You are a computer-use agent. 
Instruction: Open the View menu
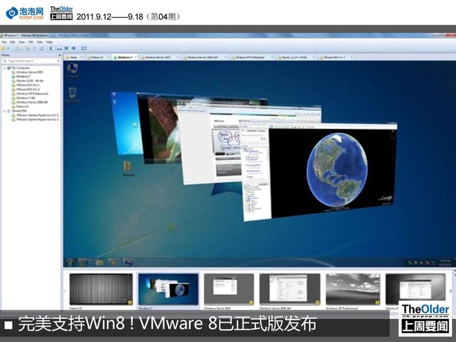coord(21,42)
